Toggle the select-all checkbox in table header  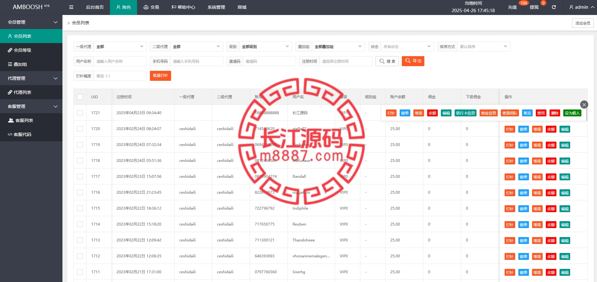[x=80, y=97]
